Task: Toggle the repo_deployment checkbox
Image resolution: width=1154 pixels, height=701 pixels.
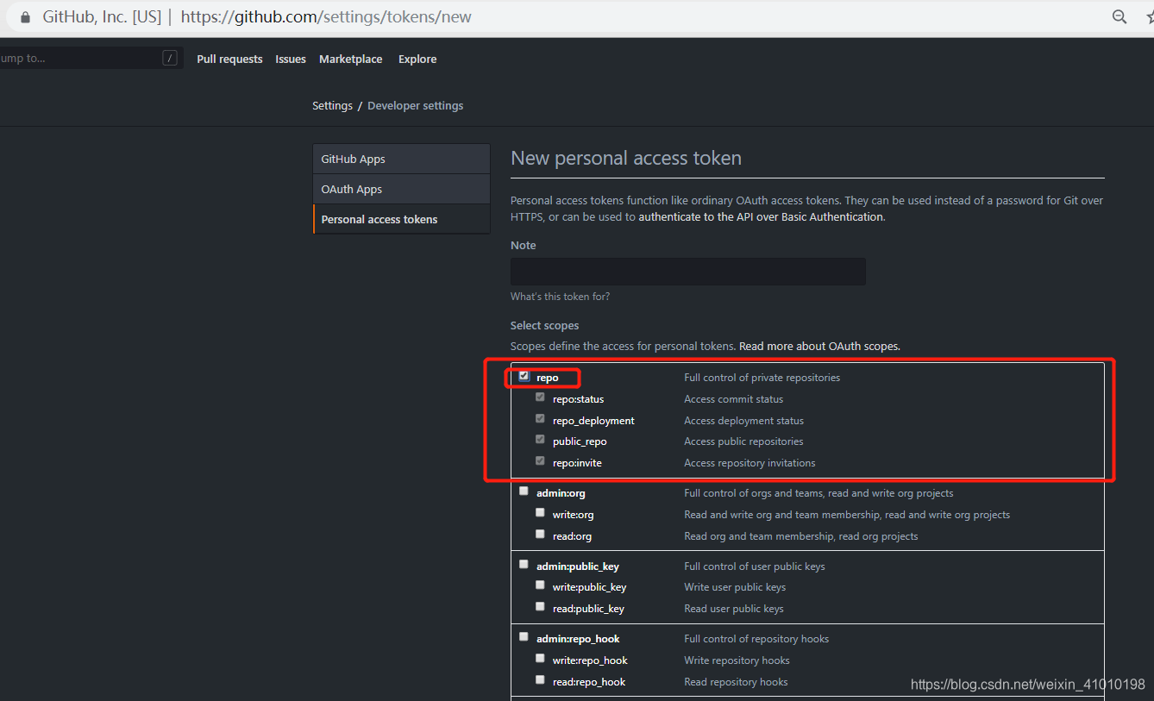Action: click(x=540, y=419)
